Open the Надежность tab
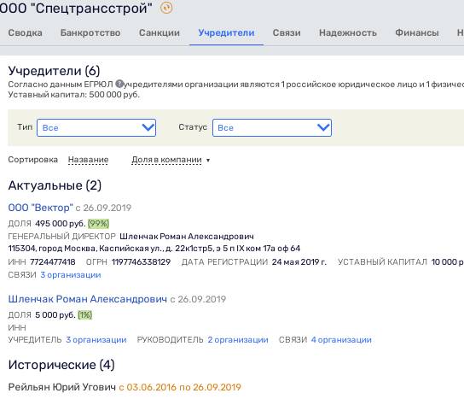Image resolution: width=464 pixels, height=399 pixels. (348, 32)
